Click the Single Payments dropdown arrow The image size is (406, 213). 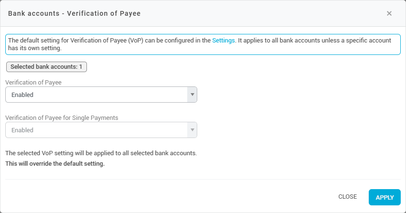coord(192,130)
